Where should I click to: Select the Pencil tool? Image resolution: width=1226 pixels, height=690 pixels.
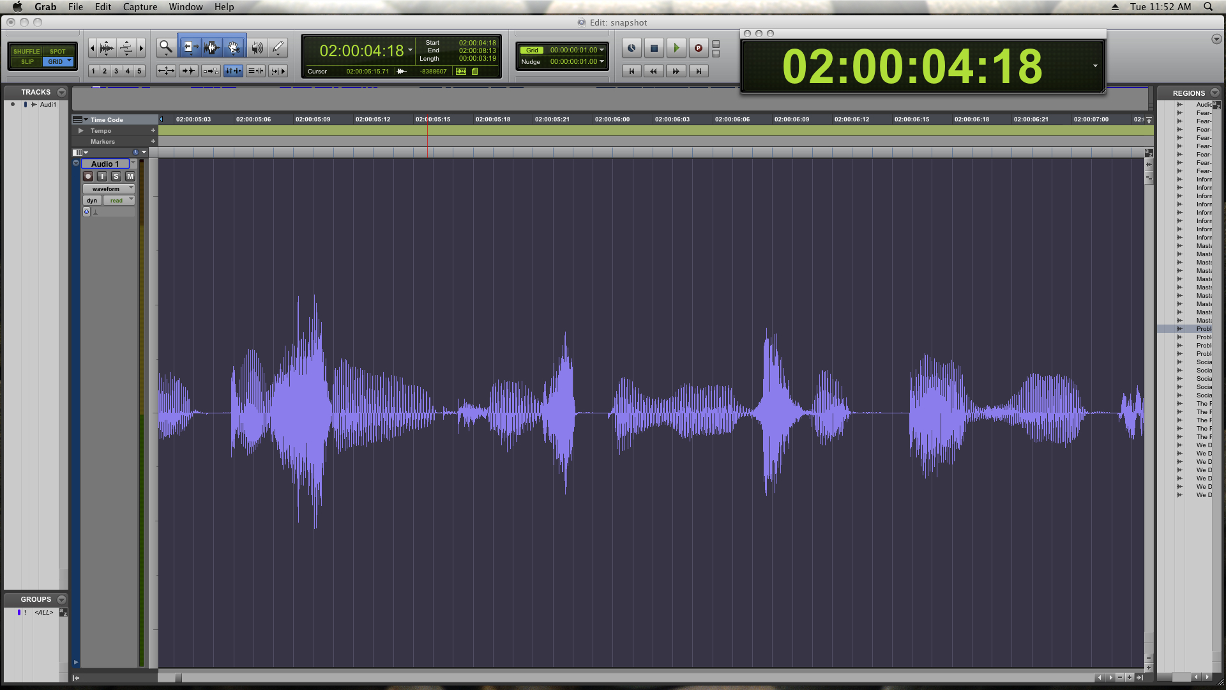point(278,47)
